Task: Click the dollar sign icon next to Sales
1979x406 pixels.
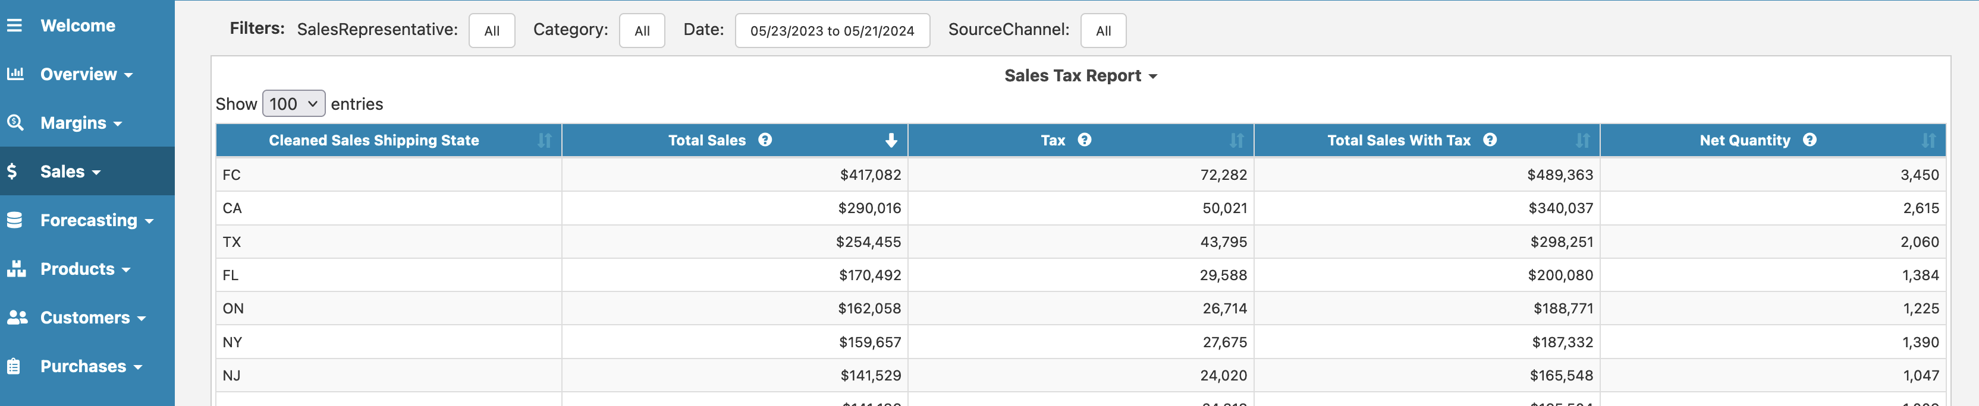Action: (12, 171)
